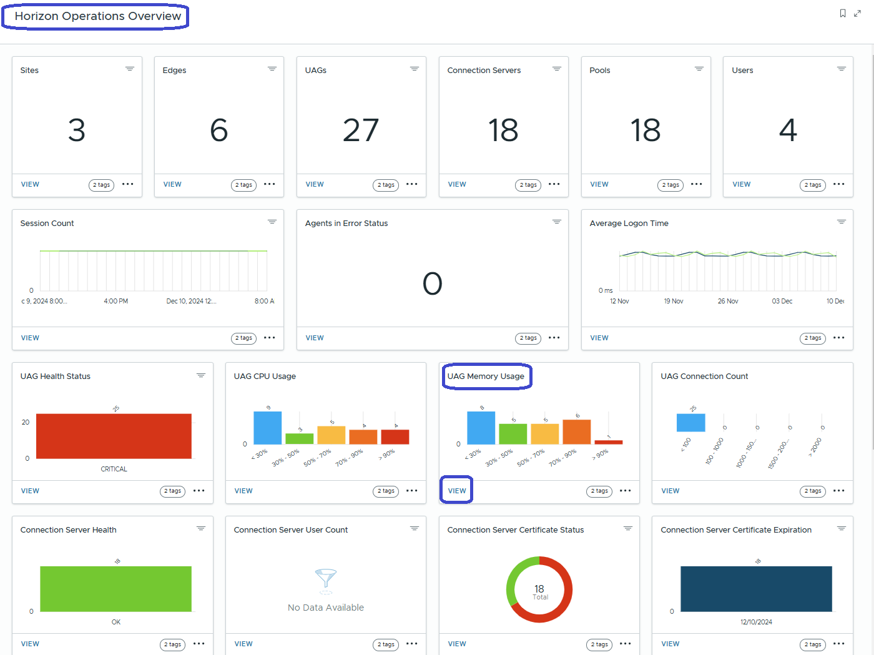
Task: Open filter menu on UAGs card
Action: pyautogui.click(x=415, y=69)
